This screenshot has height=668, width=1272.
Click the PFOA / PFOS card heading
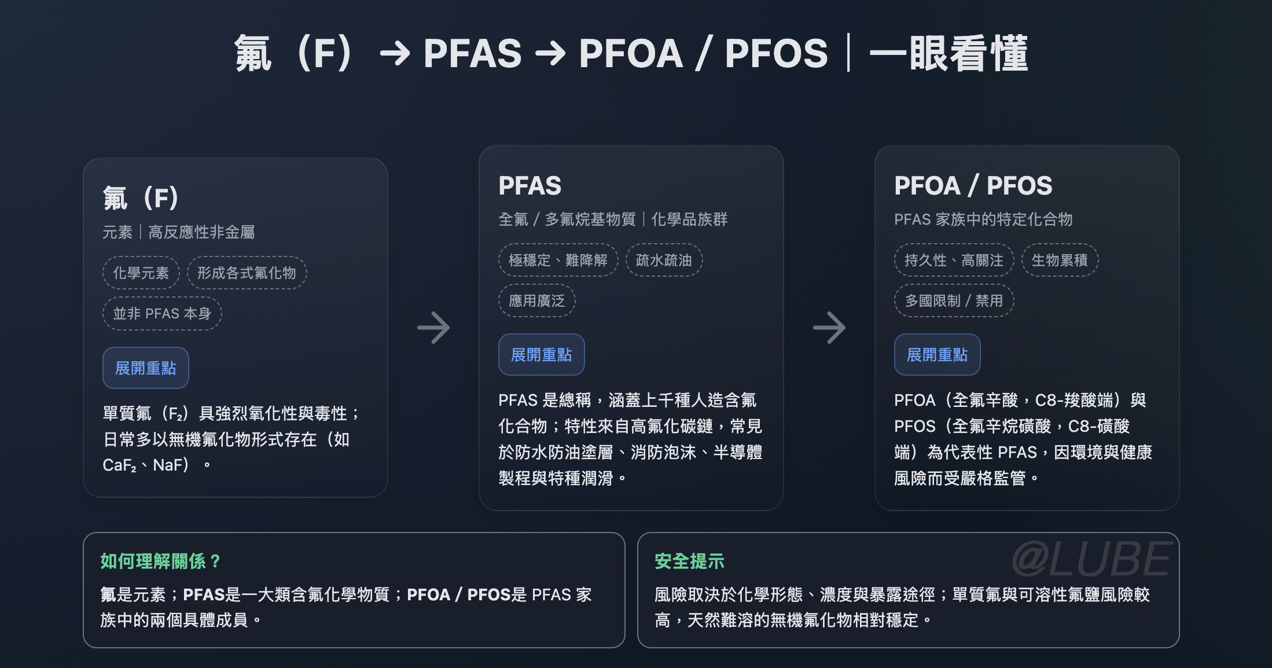pyautogui.click(x=973, y=186)
